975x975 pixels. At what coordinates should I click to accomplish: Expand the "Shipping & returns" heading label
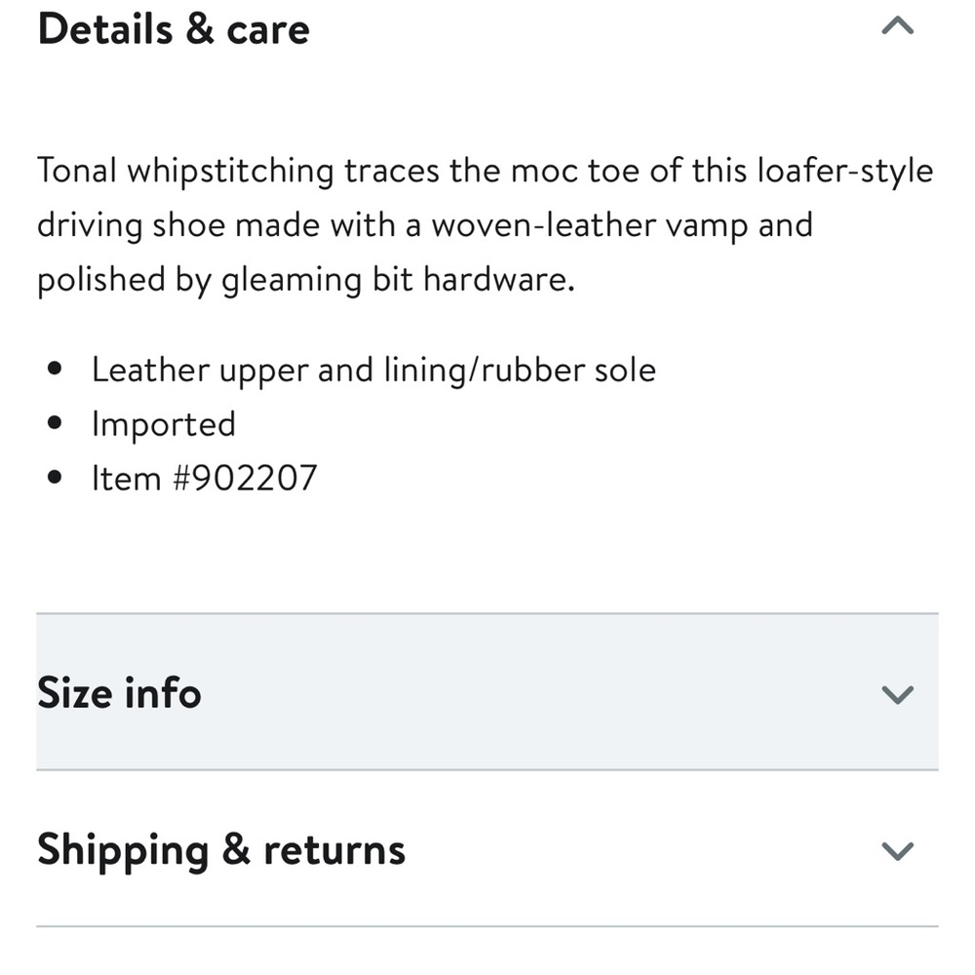point(221,850)
